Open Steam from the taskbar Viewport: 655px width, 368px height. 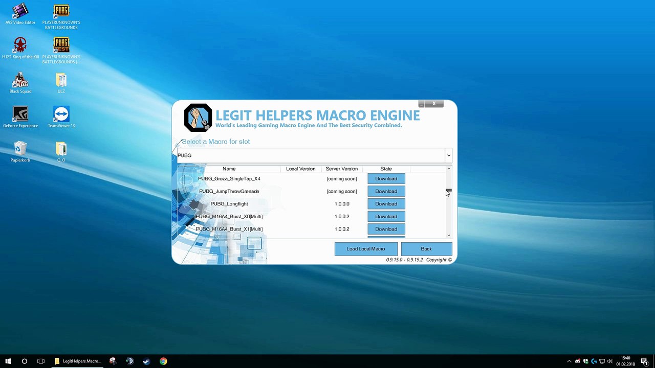146,361
